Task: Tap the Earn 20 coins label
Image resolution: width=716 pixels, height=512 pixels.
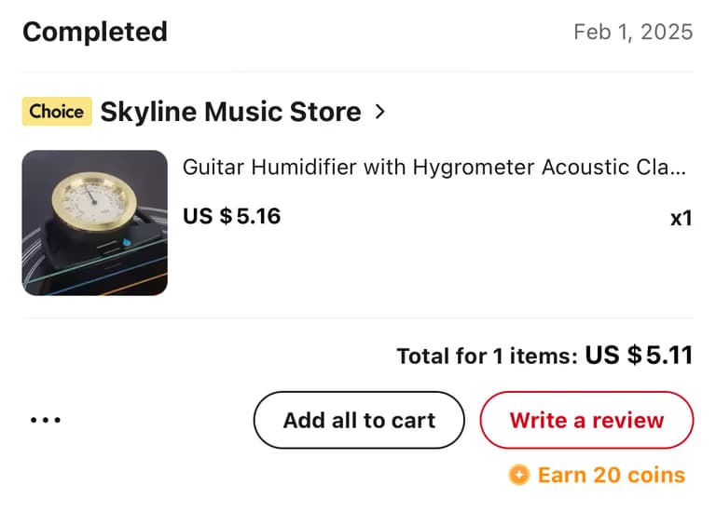Action: (611, 476)
